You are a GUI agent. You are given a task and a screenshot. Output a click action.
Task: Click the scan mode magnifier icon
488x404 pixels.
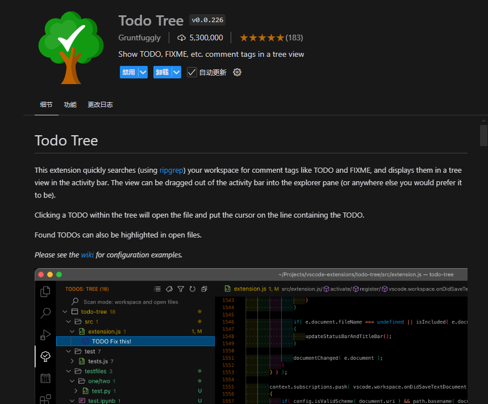click(74, 301)
